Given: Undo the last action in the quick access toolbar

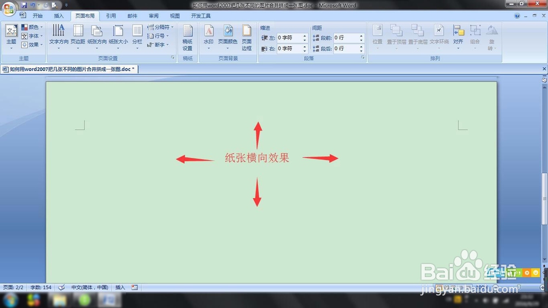Looking at the screenshot, I should [32, 5].
